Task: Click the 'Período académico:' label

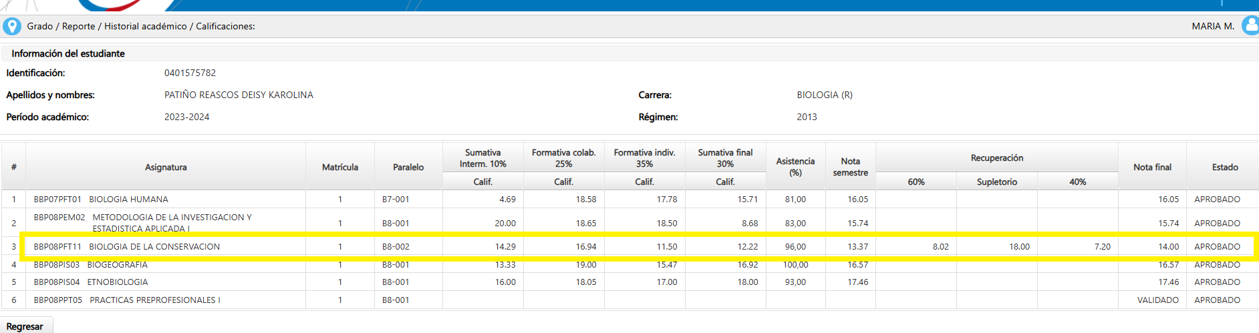Action: pos(47,117)
